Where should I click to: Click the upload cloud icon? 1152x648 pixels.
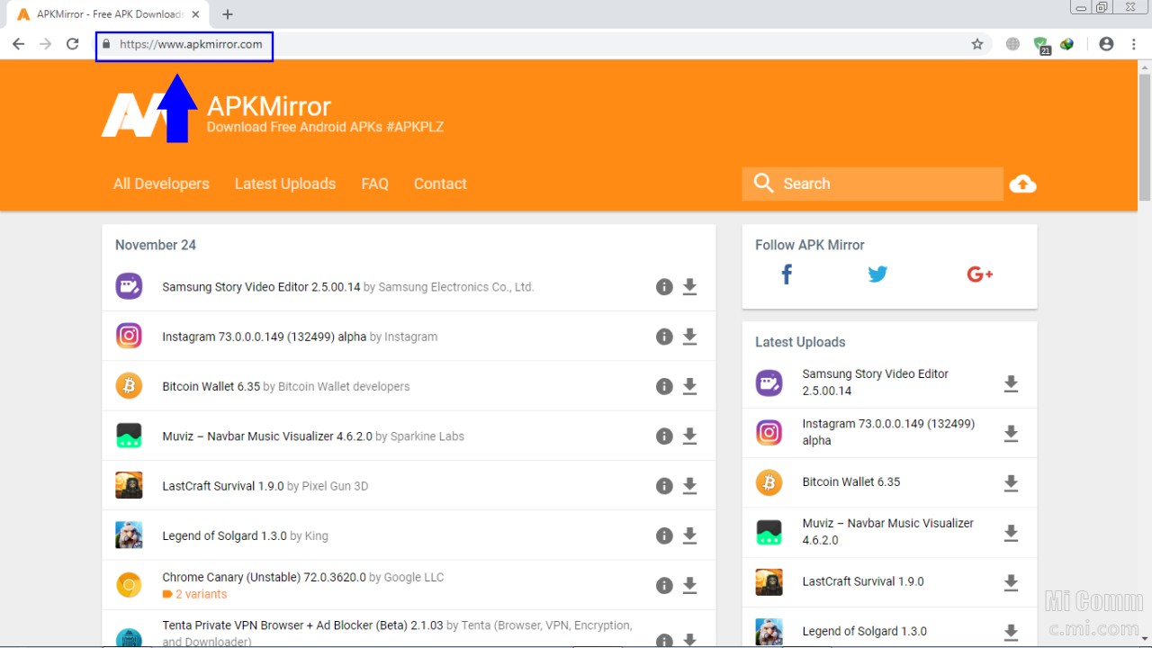tap(1022, 184)
